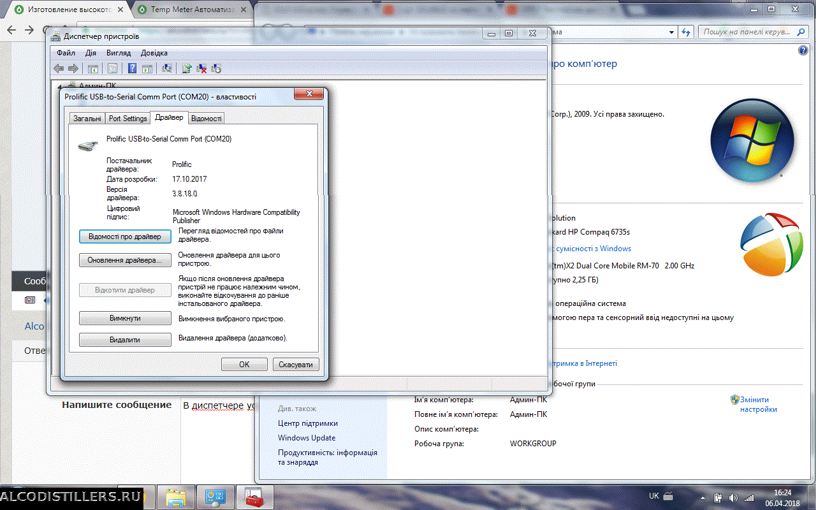Scan for hardware changes toolbar icon
Viewport: 816px width, 510px height.
pyautogui.click(x=167, y=68)
